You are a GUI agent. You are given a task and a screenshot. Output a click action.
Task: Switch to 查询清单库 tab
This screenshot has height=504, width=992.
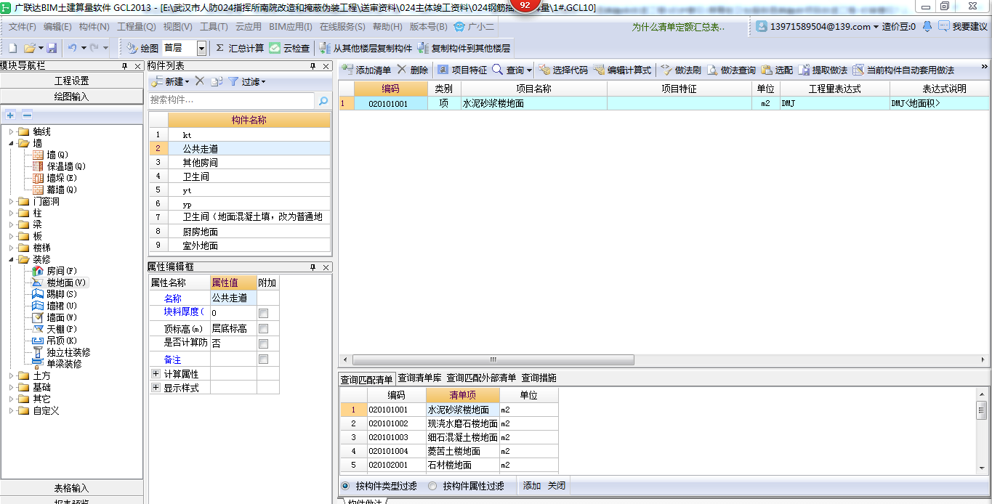click(420, 378)
